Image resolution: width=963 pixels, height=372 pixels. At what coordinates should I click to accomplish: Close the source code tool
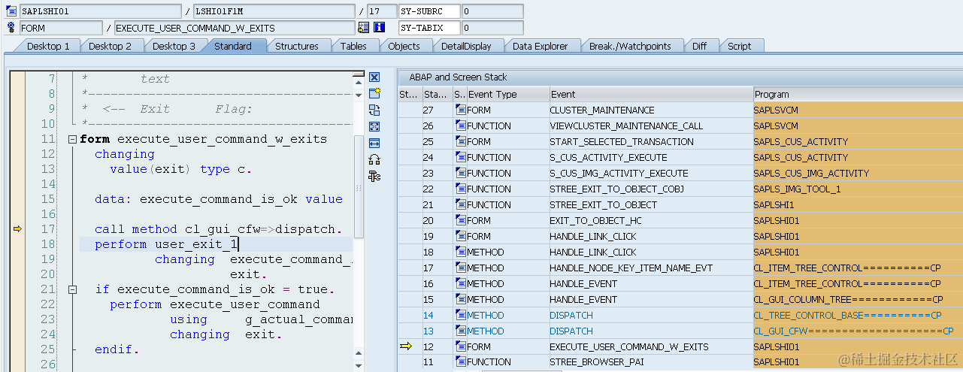tap(374, 77)
